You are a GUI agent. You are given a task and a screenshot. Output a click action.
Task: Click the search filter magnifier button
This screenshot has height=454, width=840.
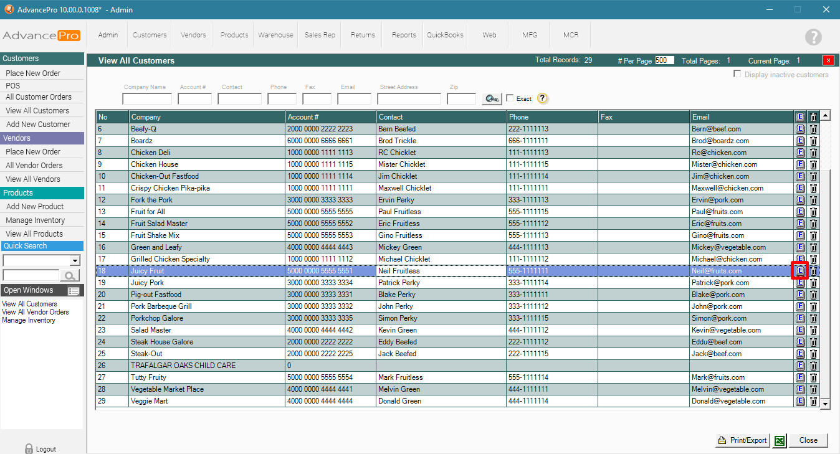[492, 98]
